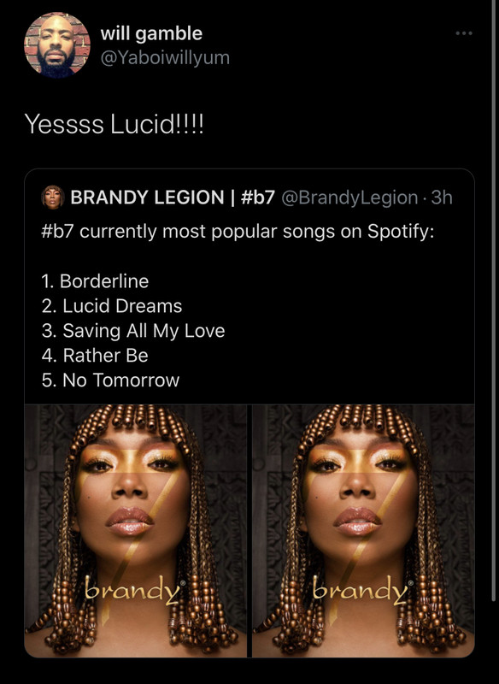
Task: Open the @BrandyLegion handle
Action: pos(350,198)
